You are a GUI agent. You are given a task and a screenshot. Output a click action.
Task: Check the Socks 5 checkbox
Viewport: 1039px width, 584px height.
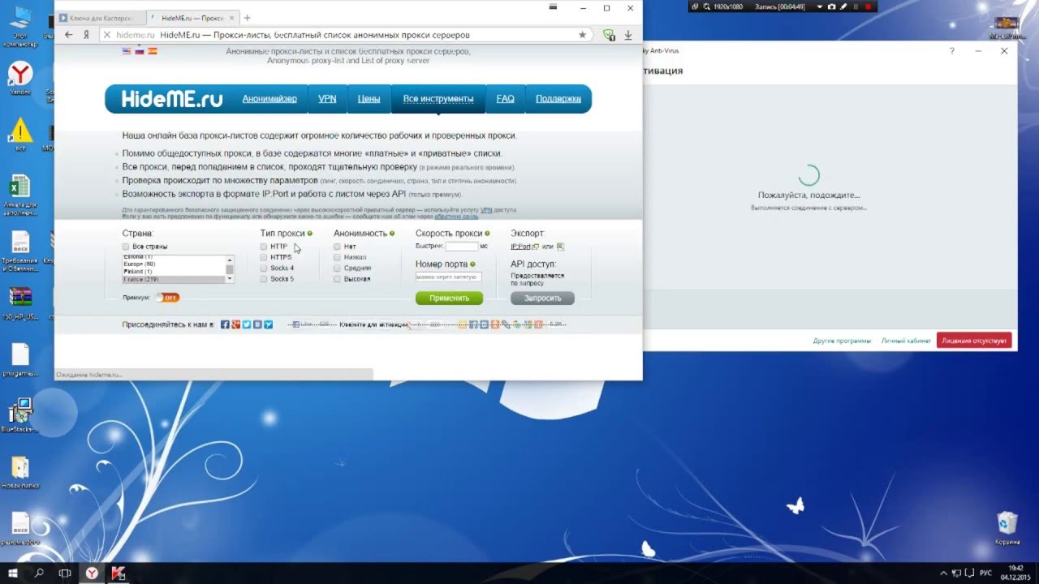coord(264,279)
